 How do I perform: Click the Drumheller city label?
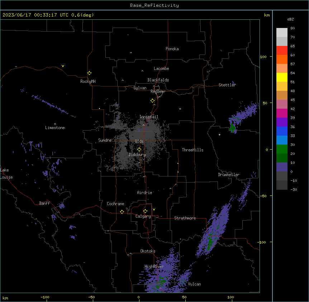click(x=229, y=175)
